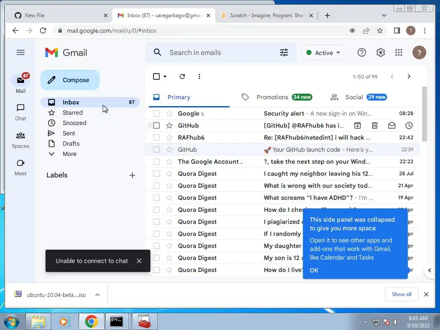This screenshot has width=440, height=330.
Task: Mark GitHub @RAFhub6 email as read
Action: [x=392, y=125]
